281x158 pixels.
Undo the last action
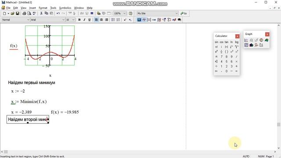pyautogui.click(x=58, y=14)
